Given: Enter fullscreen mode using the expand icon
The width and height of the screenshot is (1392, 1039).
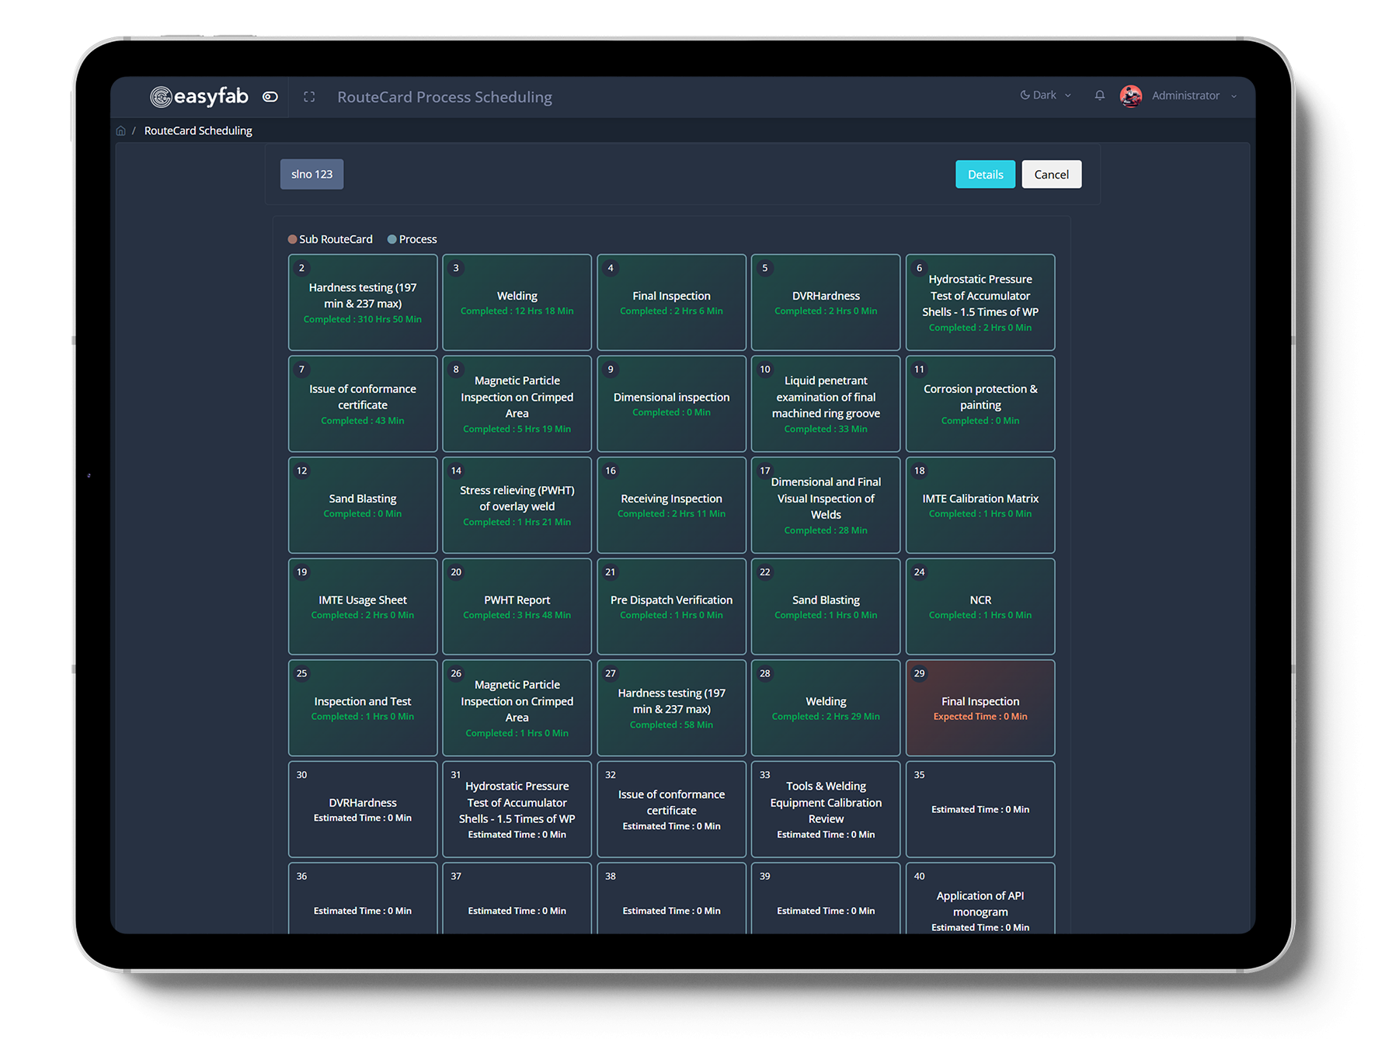Looking at the screenshot, I should pos(309,97).
